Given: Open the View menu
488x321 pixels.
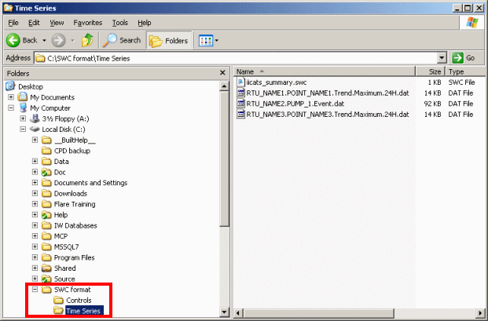Looking at the screenshot, I should point(57,23).
